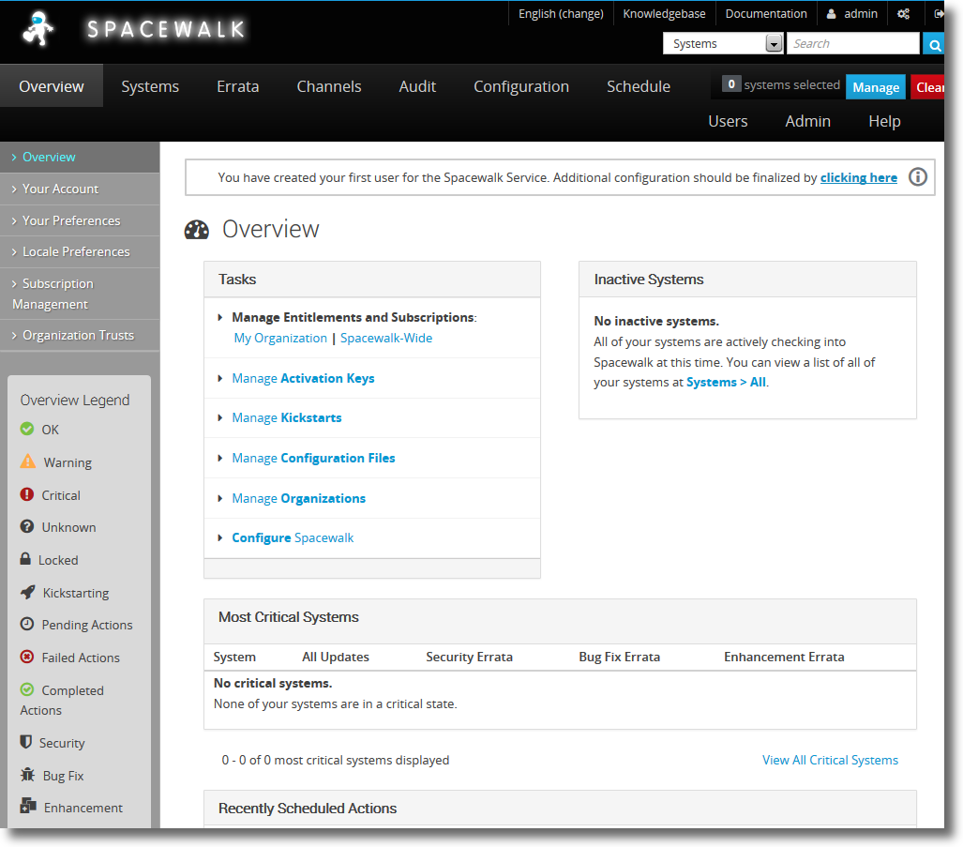Click the Spacewalk astronaut logo

(x=38, y=29)
